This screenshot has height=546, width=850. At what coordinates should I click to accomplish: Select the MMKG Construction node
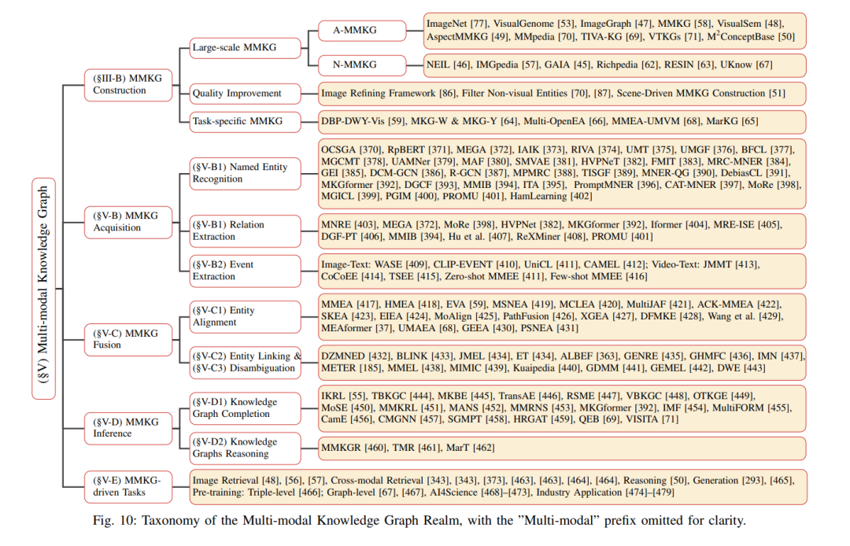(128, 84)
